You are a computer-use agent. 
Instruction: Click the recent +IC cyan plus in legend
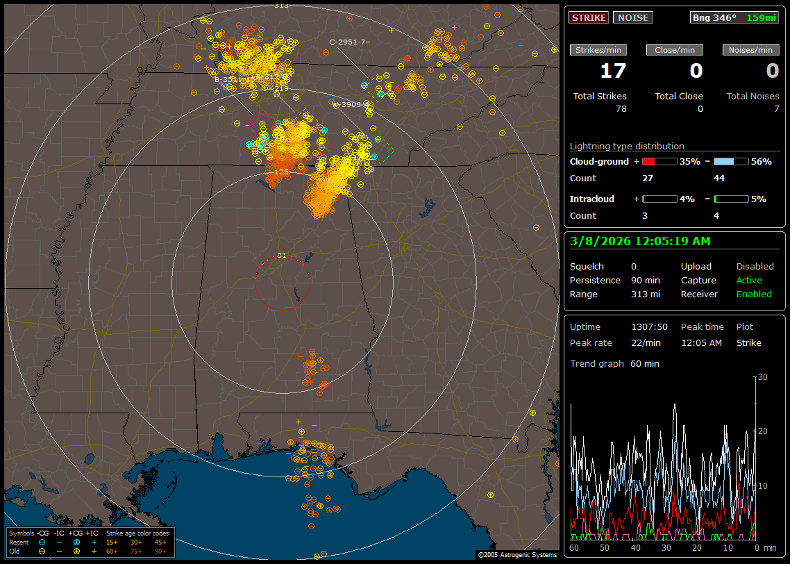coord(94,542)
